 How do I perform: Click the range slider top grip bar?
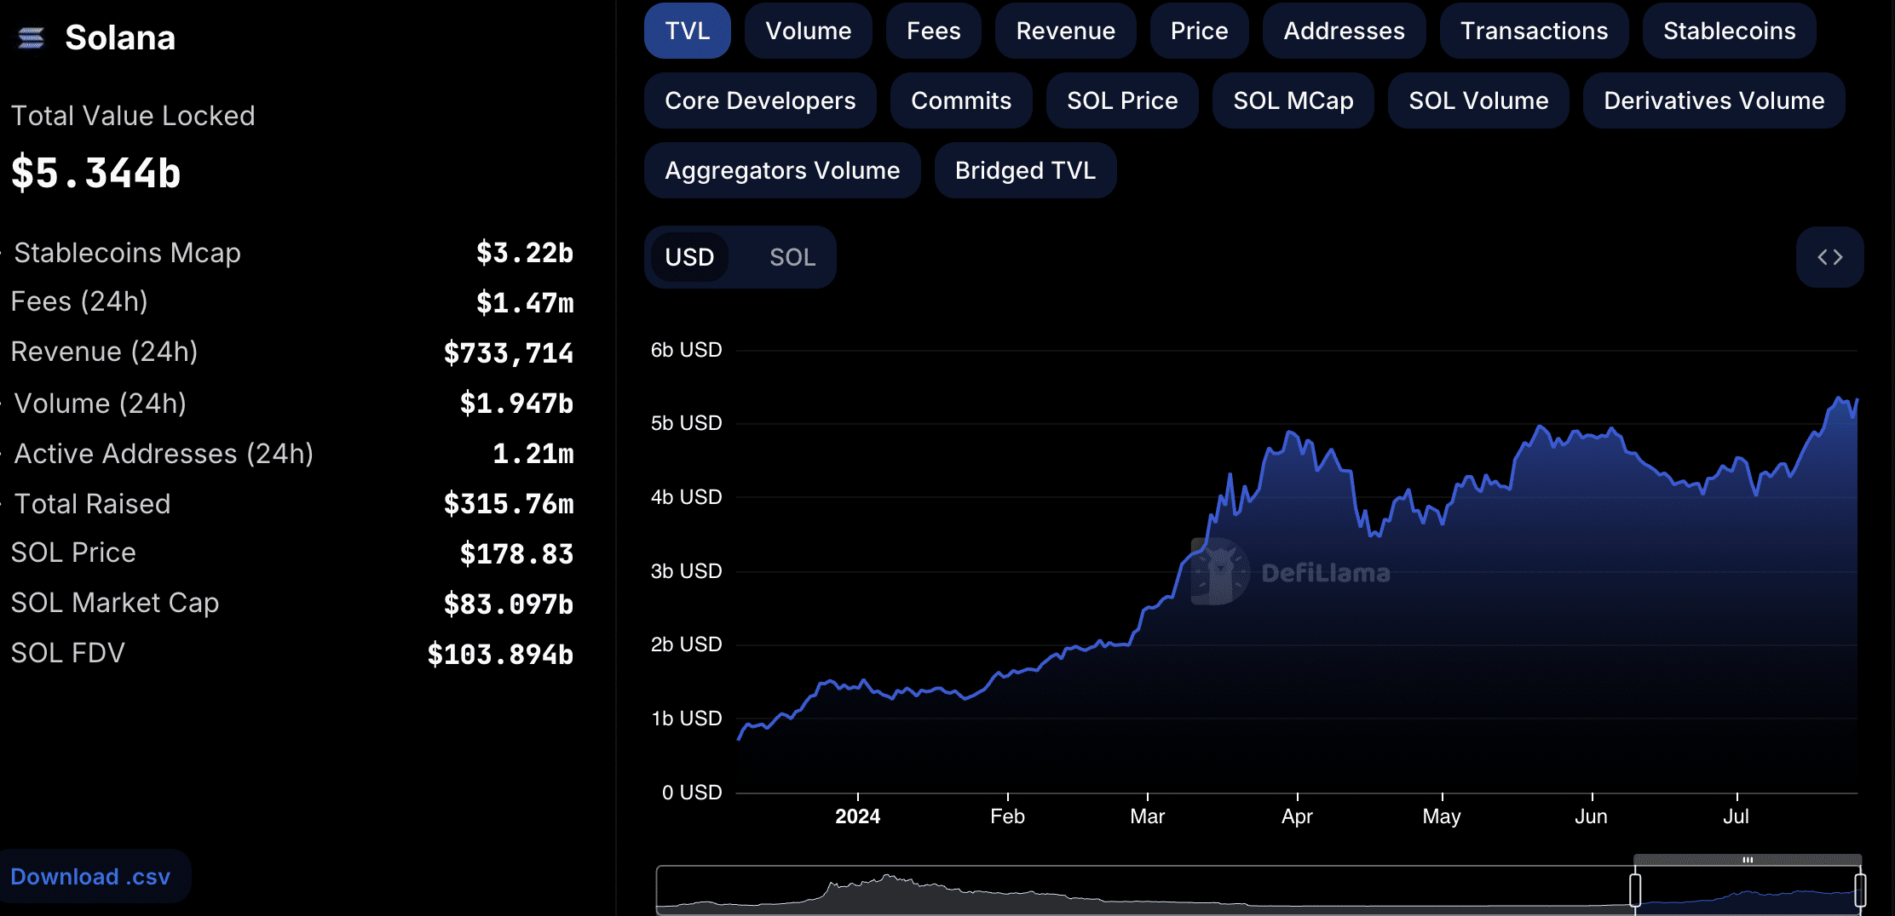[x=1748, y=860]
